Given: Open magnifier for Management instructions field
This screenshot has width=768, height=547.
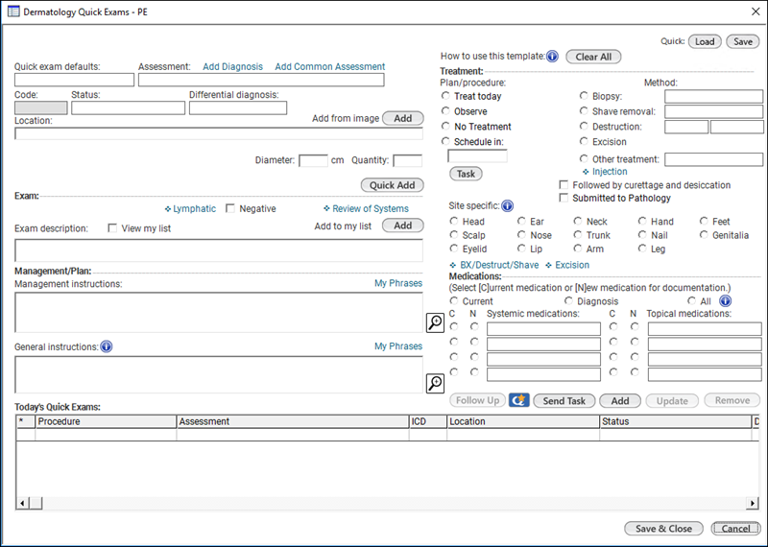Looking at the screenshot, I should pos(435,322).
